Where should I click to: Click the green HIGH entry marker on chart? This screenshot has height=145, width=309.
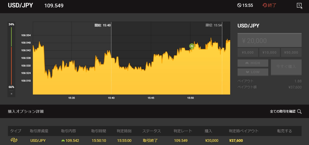(x=192, y=46)
